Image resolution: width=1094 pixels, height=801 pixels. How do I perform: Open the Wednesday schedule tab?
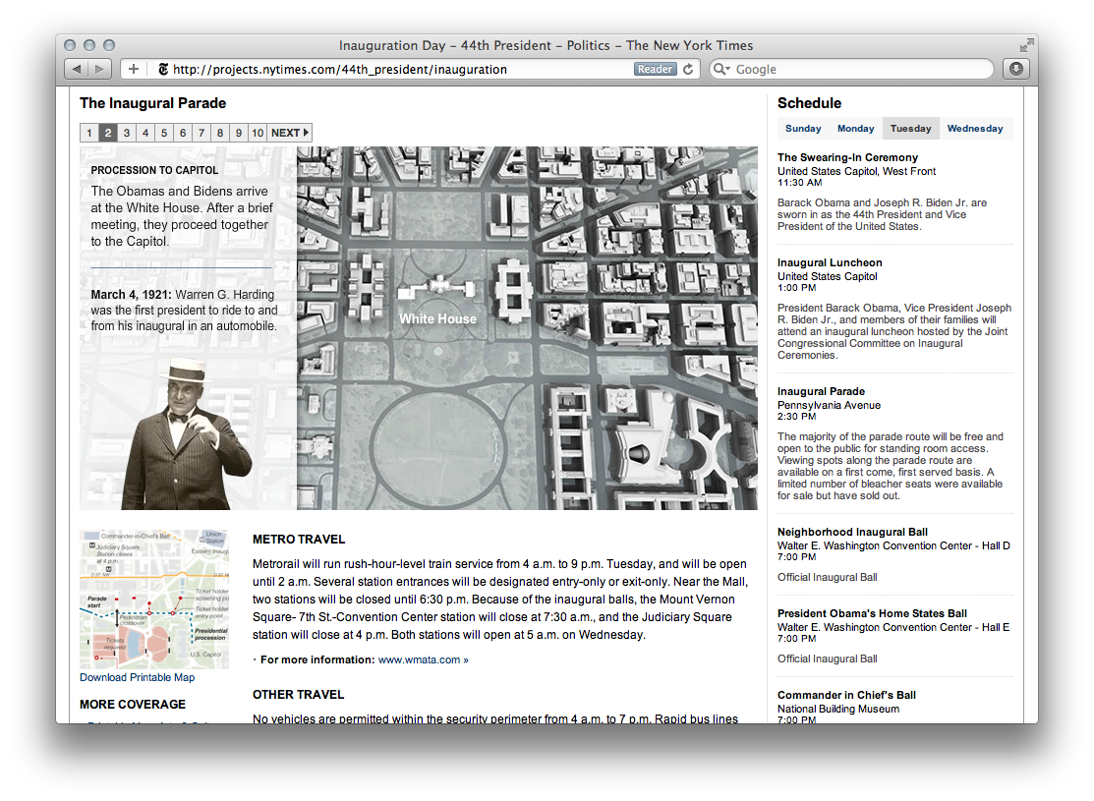[975, 129]
